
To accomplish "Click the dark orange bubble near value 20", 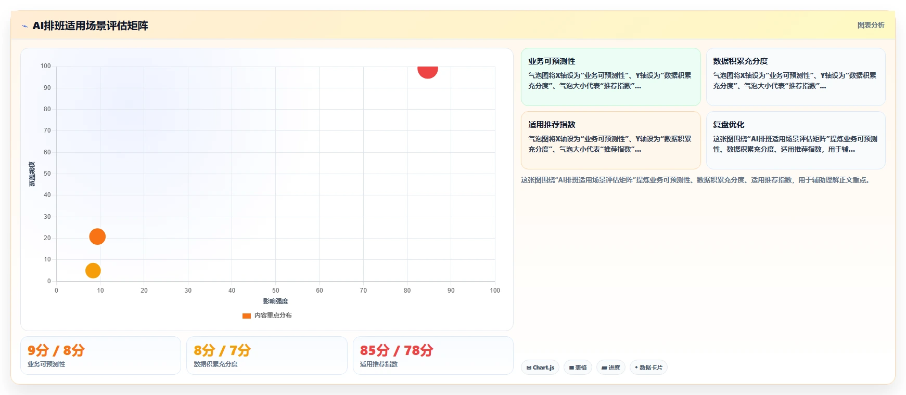I will click(x=97, y=236).
